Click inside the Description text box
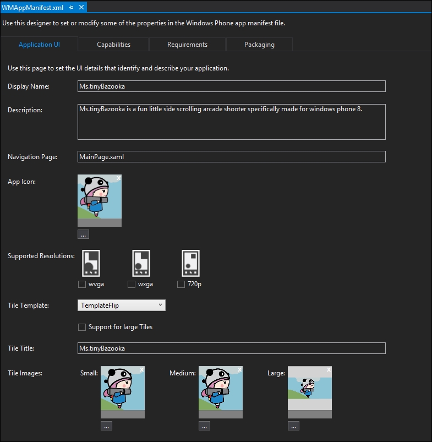Viewport: 432px width, 442px height. (231, 122)
